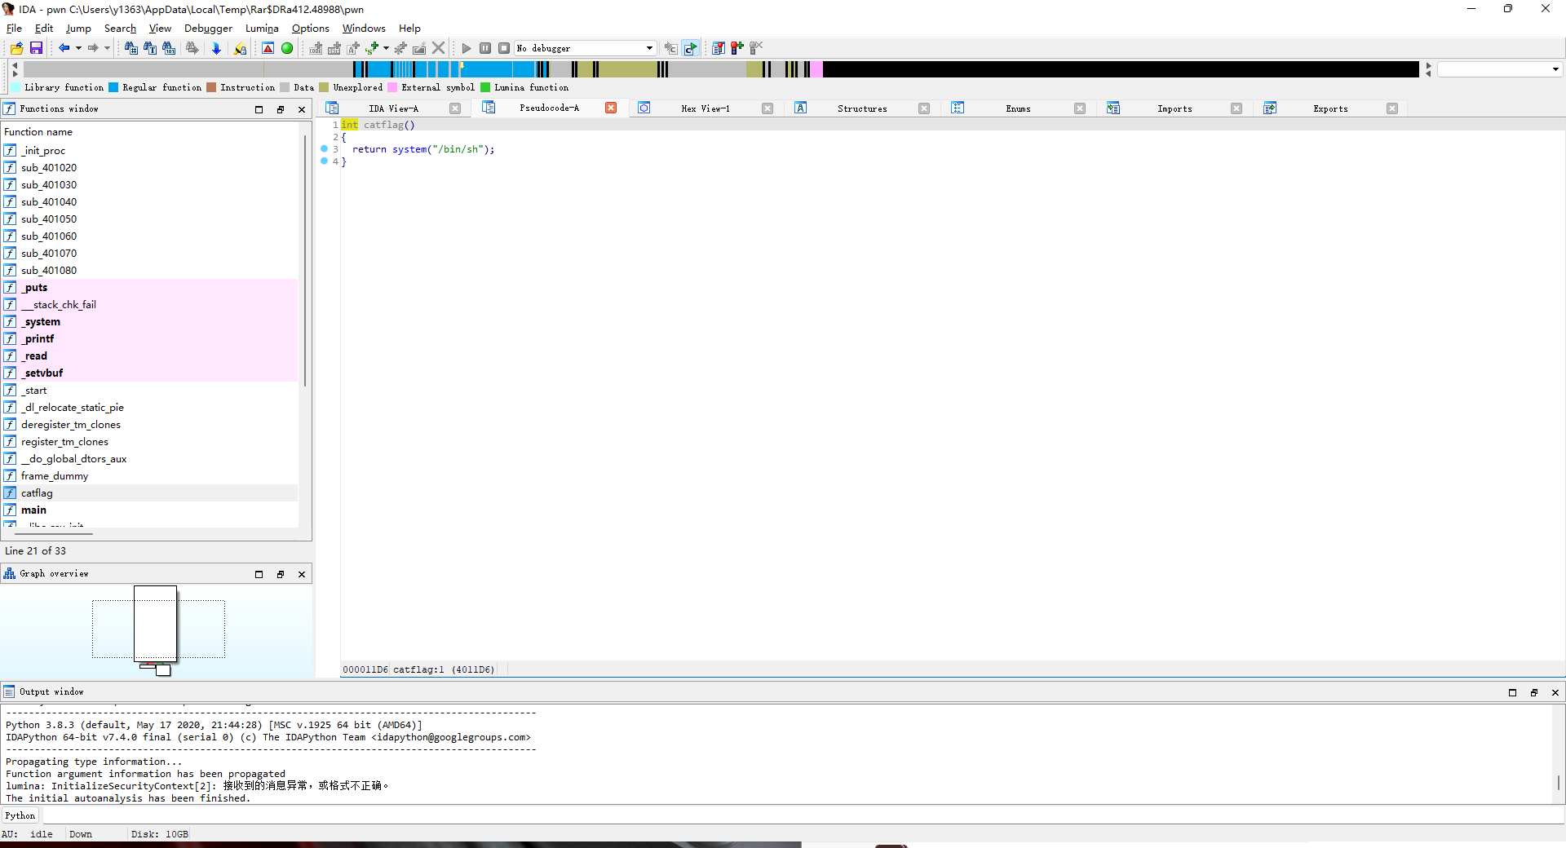Viewport: 1566px width, 848px height.
Task: Click the breakpoint list toolbar icon
Action: pos(718,48)
